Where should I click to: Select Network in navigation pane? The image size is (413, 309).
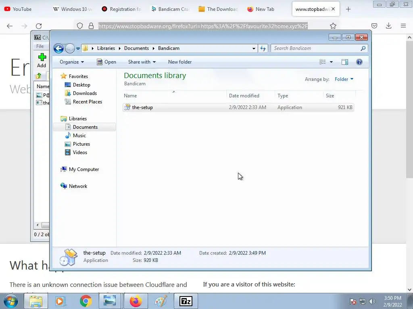(78, 186)
